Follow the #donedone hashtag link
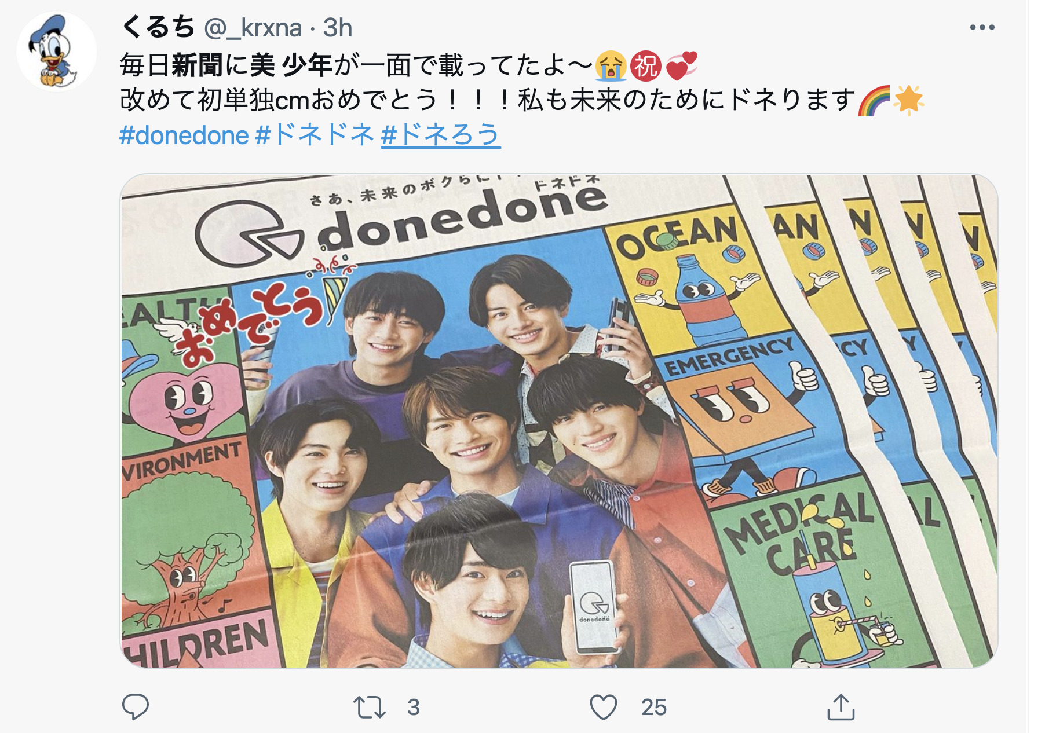Screen dimensions: 1045x733 (x=184, y=135)
